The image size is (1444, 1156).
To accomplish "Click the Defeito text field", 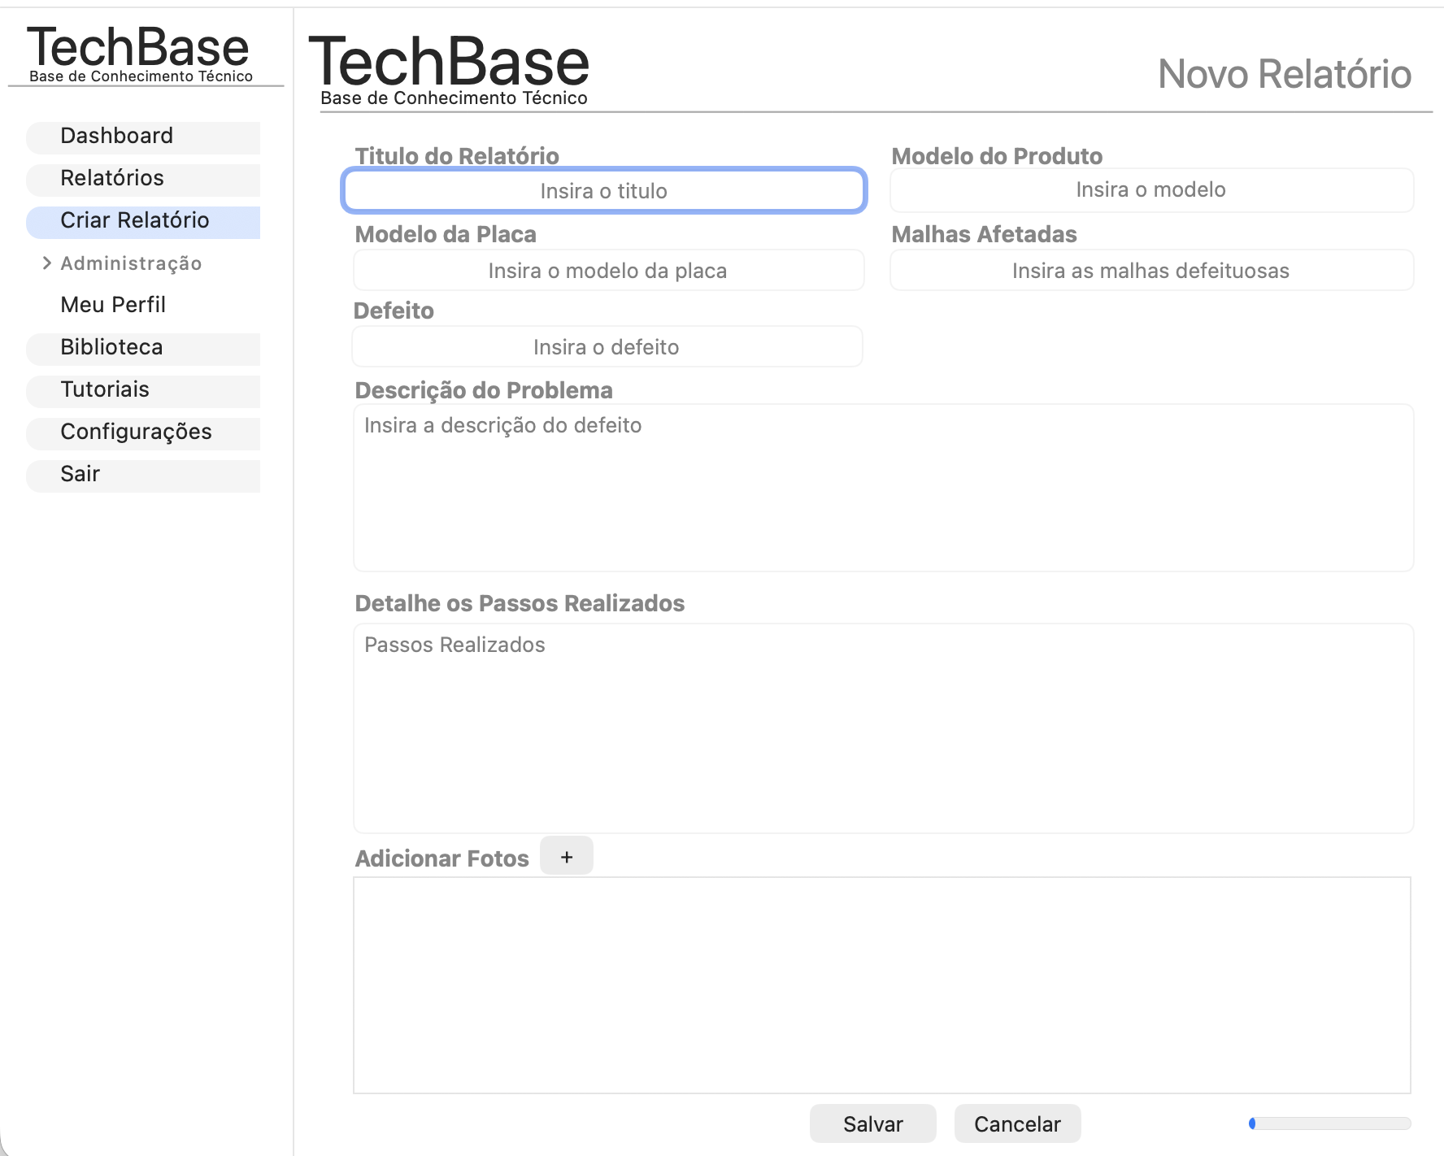I will pyautogui.click(x=607, y=347).
